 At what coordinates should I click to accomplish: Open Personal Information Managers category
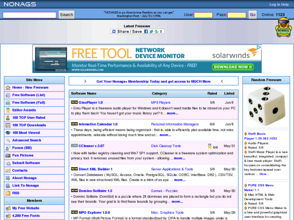175,124
